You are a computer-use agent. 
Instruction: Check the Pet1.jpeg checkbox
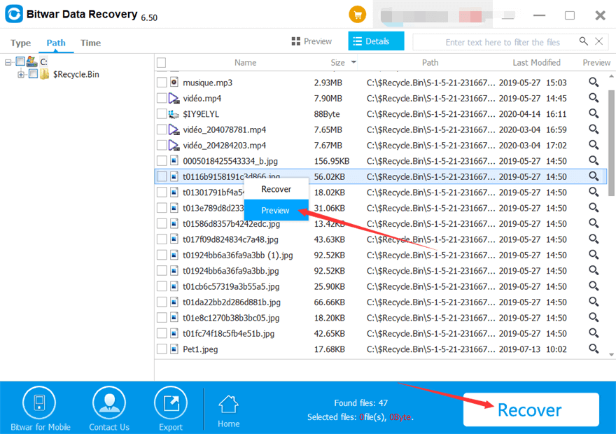(162, 349)
